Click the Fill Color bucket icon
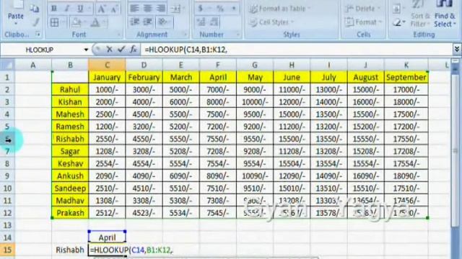 tap(76, 22)
